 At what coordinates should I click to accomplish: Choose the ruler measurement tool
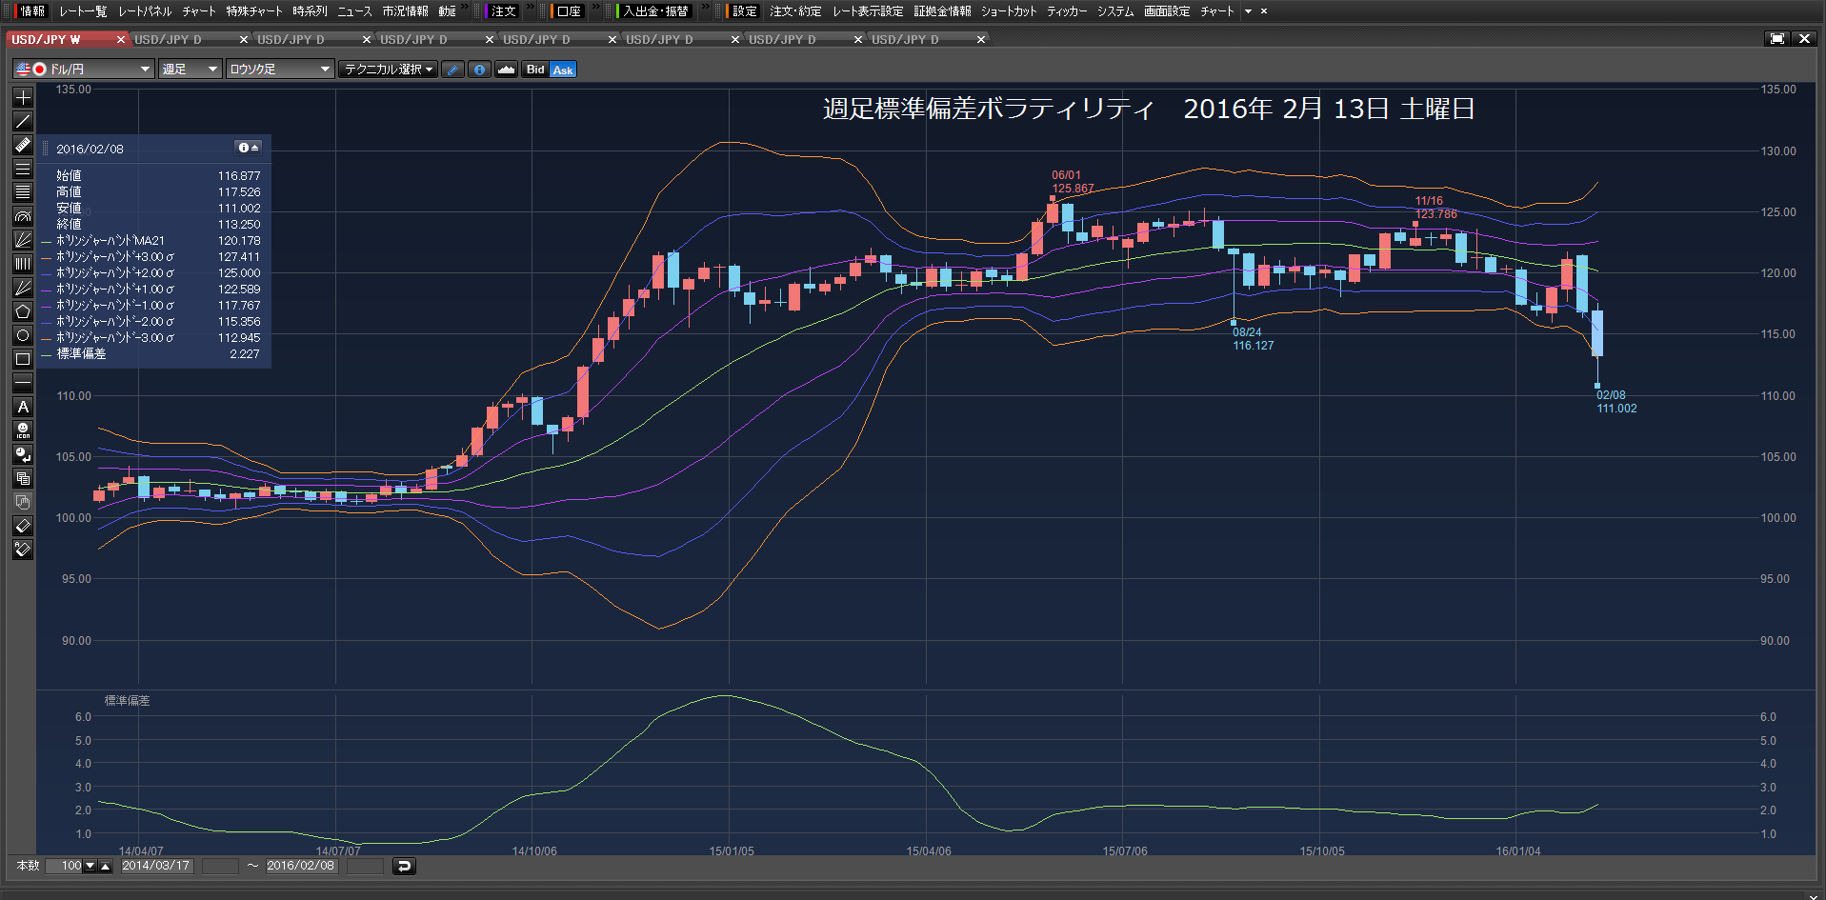pyautogui.click(x=23, y=145)
